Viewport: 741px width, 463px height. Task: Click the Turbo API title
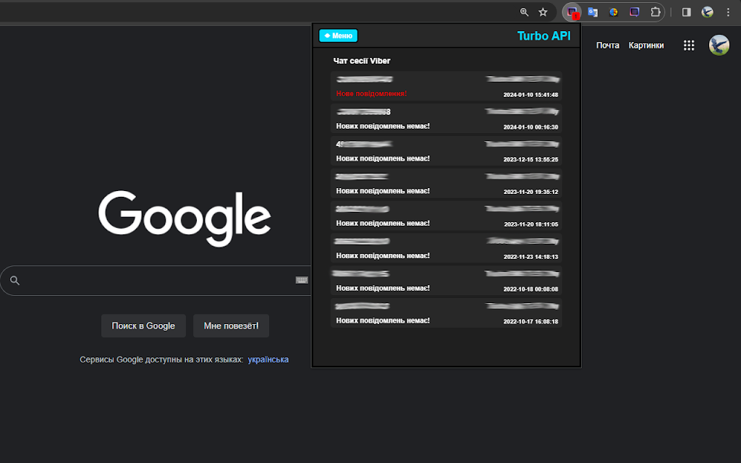tap(544, 36)
